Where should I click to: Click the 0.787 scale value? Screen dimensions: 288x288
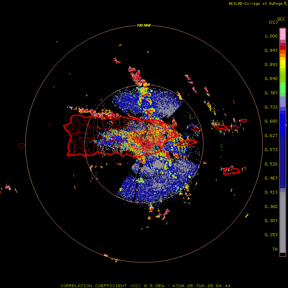pyautogui.click(x=271, y=93)
